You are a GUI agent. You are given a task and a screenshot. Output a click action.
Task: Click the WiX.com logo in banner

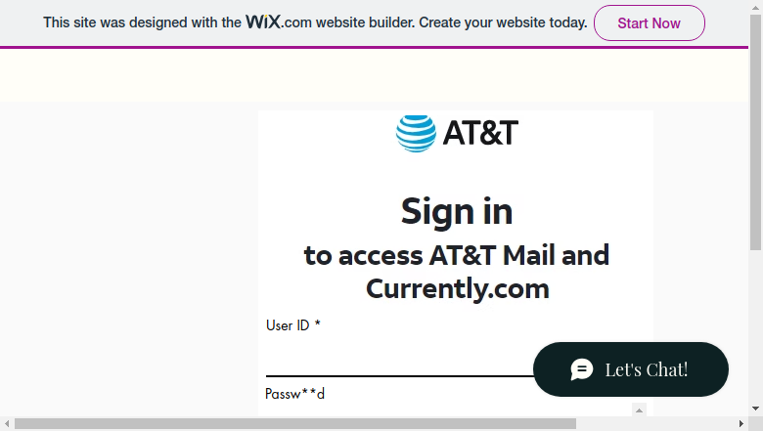click(279, 22)
